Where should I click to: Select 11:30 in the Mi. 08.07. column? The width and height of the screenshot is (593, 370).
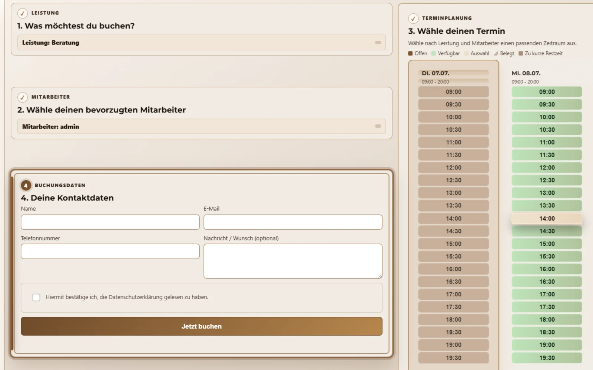pyautogui.click(x=547, y=155)
